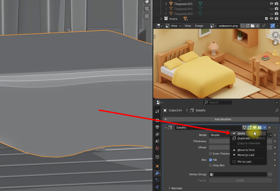Toggle Solidify modifier edit mode display icon
Viewport: 280px width, 191px height.
[x=250, y=128]
